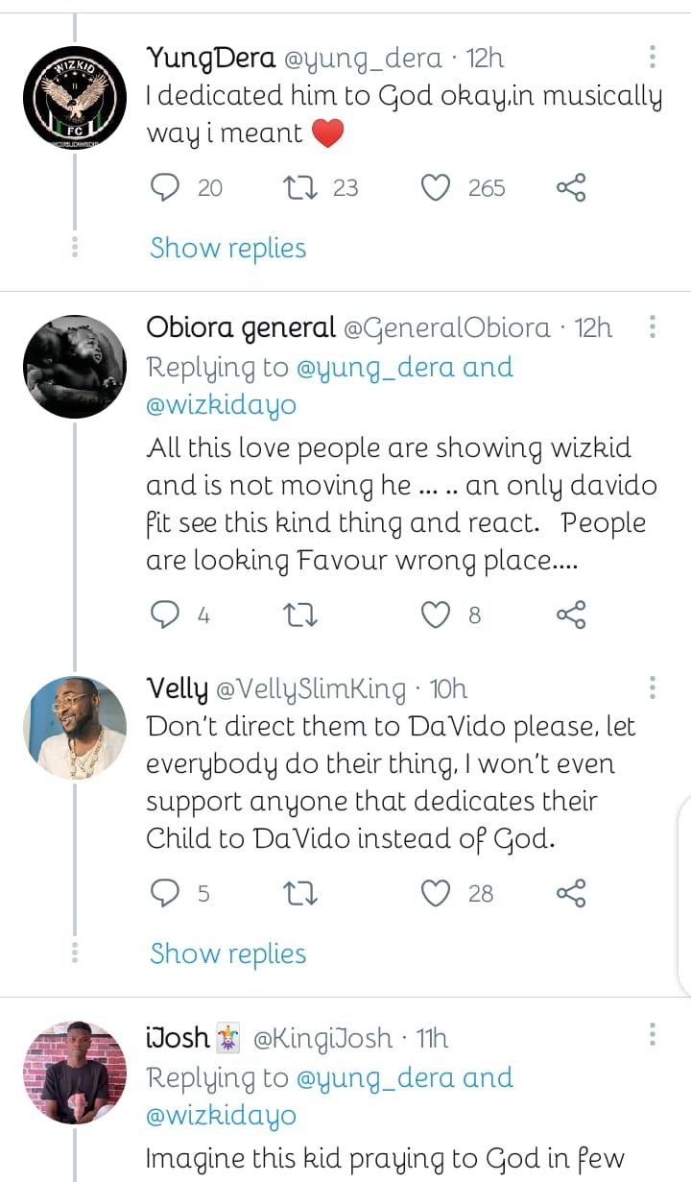Expand Show replies under YungDera's tweet

point(227,248)
